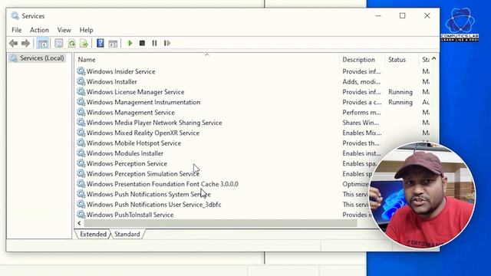Screen dimensions: 491x276
Task: Open the Properties toolbar icon
Action: [58, 43]
